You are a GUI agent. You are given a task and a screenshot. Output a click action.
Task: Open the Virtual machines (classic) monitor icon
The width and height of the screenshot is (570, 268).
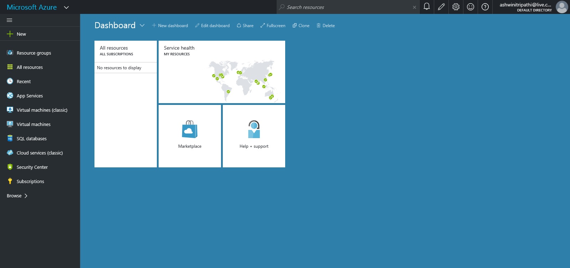tap(10, 110)
